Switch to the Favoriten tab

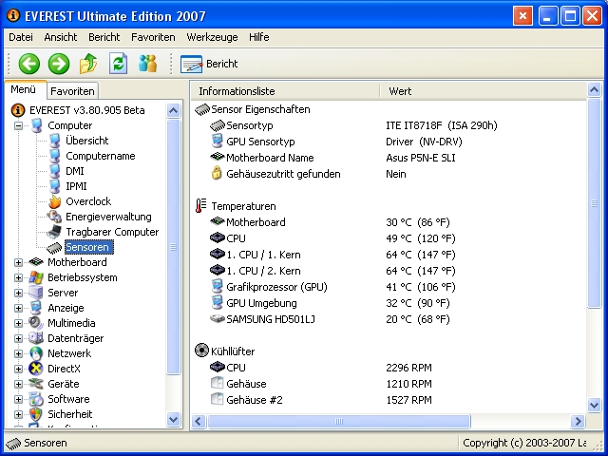point(72,91)
